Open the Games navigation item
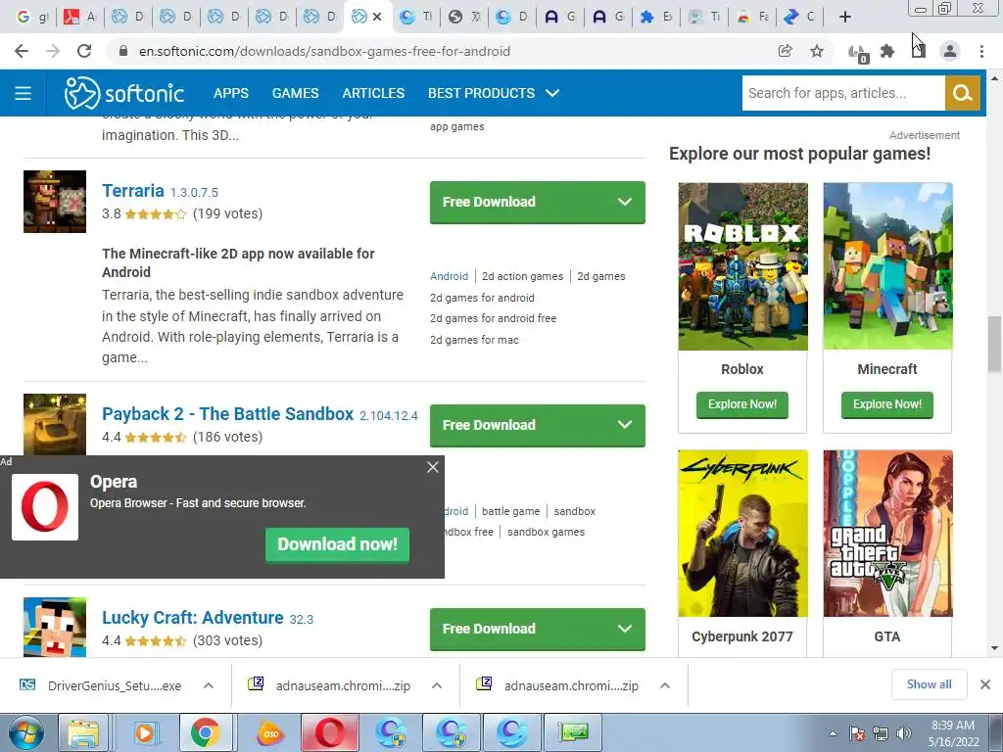1003x752 pixels. click(295, 93)
